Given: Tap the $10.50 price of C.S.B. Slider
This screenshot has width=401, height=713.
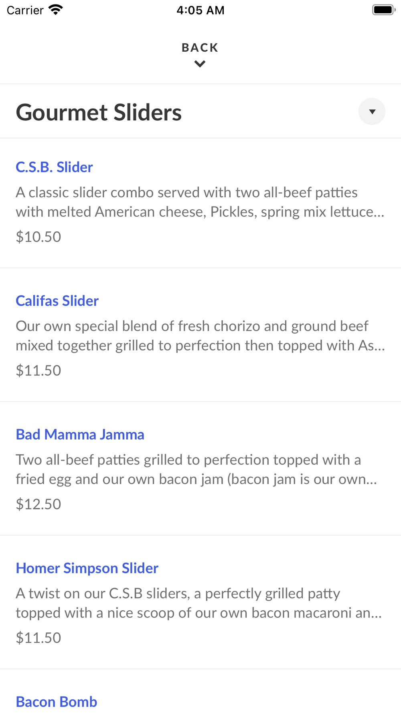Looking at the screenshot, I should tap(38, 237).
